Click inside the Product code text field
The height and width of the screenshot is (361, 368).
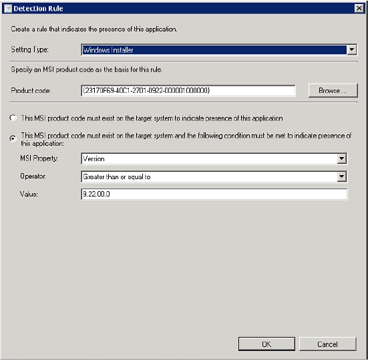pyautogui.click(x=188, y=91)
